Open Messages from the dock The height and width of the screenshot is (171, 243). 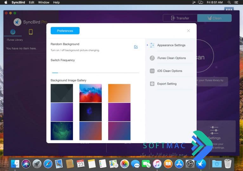(x=135, y=164)
